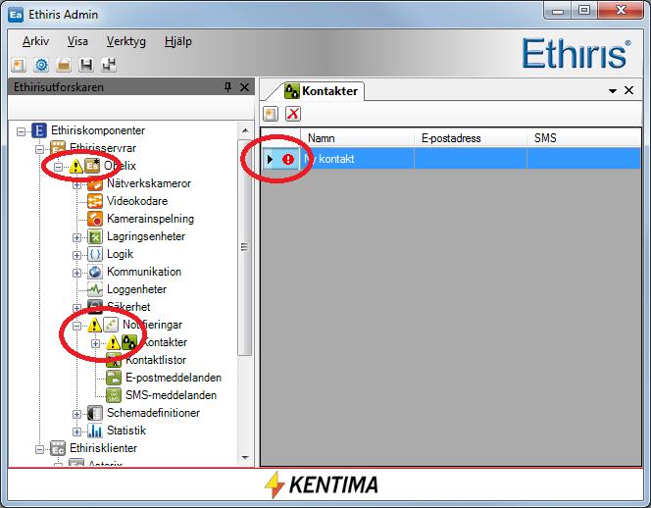Click the red X delete contact icon

[x=293, y=114]
